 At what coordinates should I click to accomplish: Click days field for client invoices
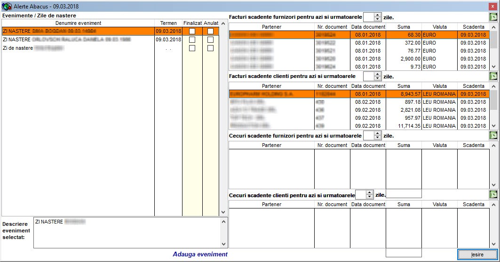point(369,77)
